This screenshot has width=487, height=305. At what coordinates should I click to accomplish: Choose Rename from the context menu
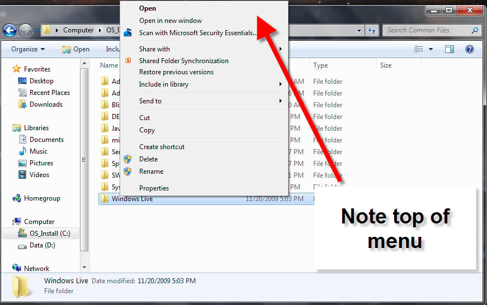click(x=151, y=171)
